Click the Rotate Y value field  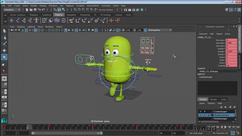231,51
